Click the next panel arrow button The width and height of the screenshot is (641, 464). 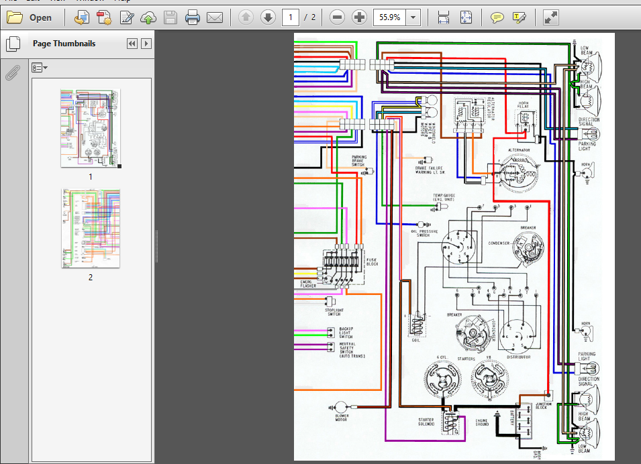coord(146,44)
